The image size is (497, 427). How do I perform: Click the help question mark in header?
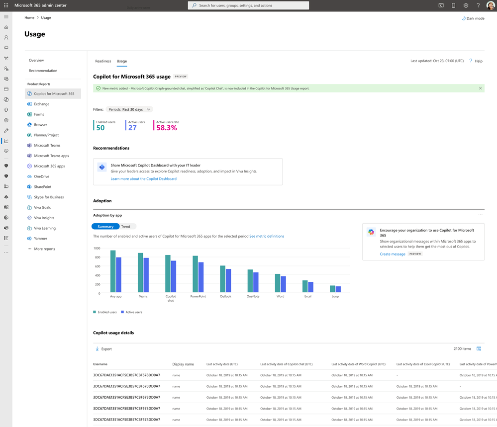click(478, 5)
